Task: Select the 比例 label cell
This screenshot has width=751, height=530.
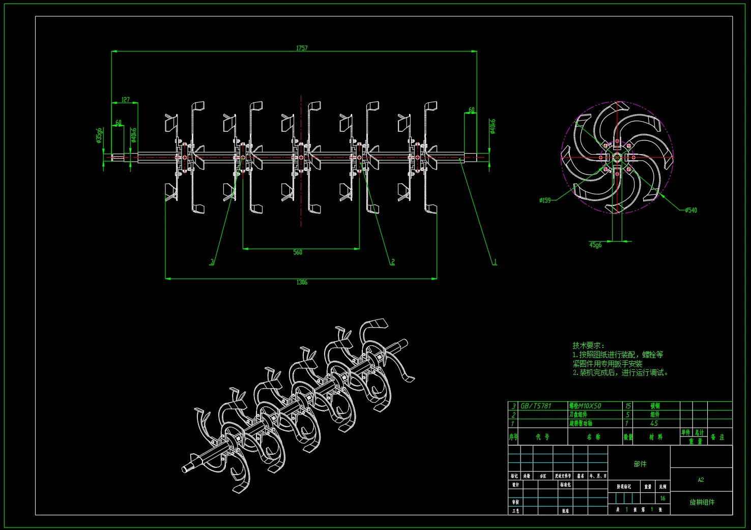Action: coord(662,487)
